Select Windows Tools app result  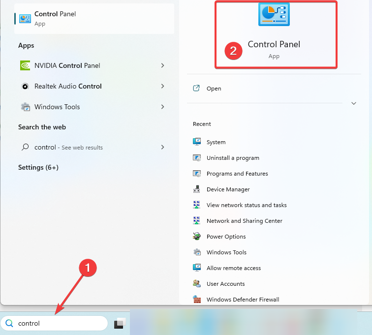94,107
